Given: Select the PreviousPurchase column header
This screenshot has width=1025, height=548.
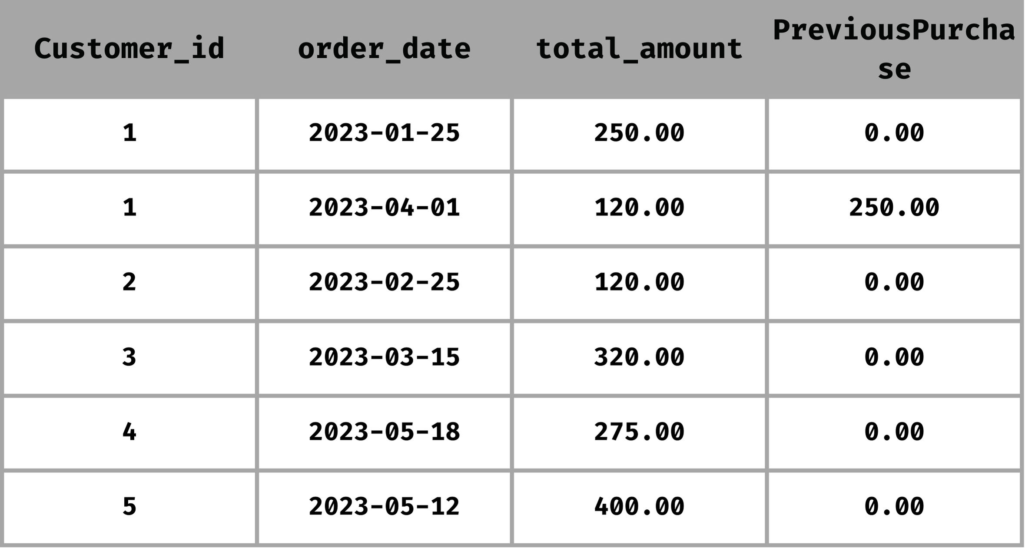Looking at the screenshot, I should point(894,49).
